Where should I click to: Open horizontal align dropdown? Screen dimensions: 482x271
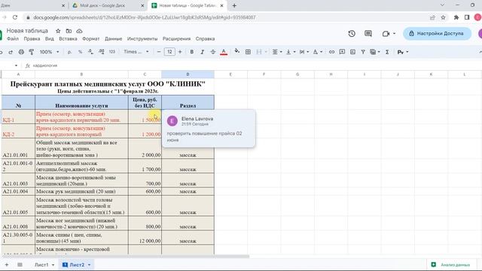tap(277, 52)
